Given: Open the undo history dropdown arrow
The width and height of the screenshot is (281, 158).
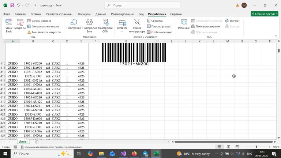Looking at the screenshot, I should 22,5.
